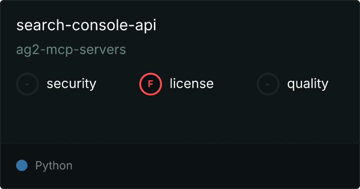Click the empty space right of the card title

click(256, 26)
